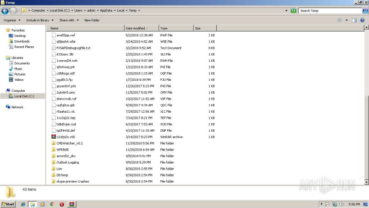Open Opera browser taskbar icon
This screenshot has height=208, width=369.
pos(62,204)
